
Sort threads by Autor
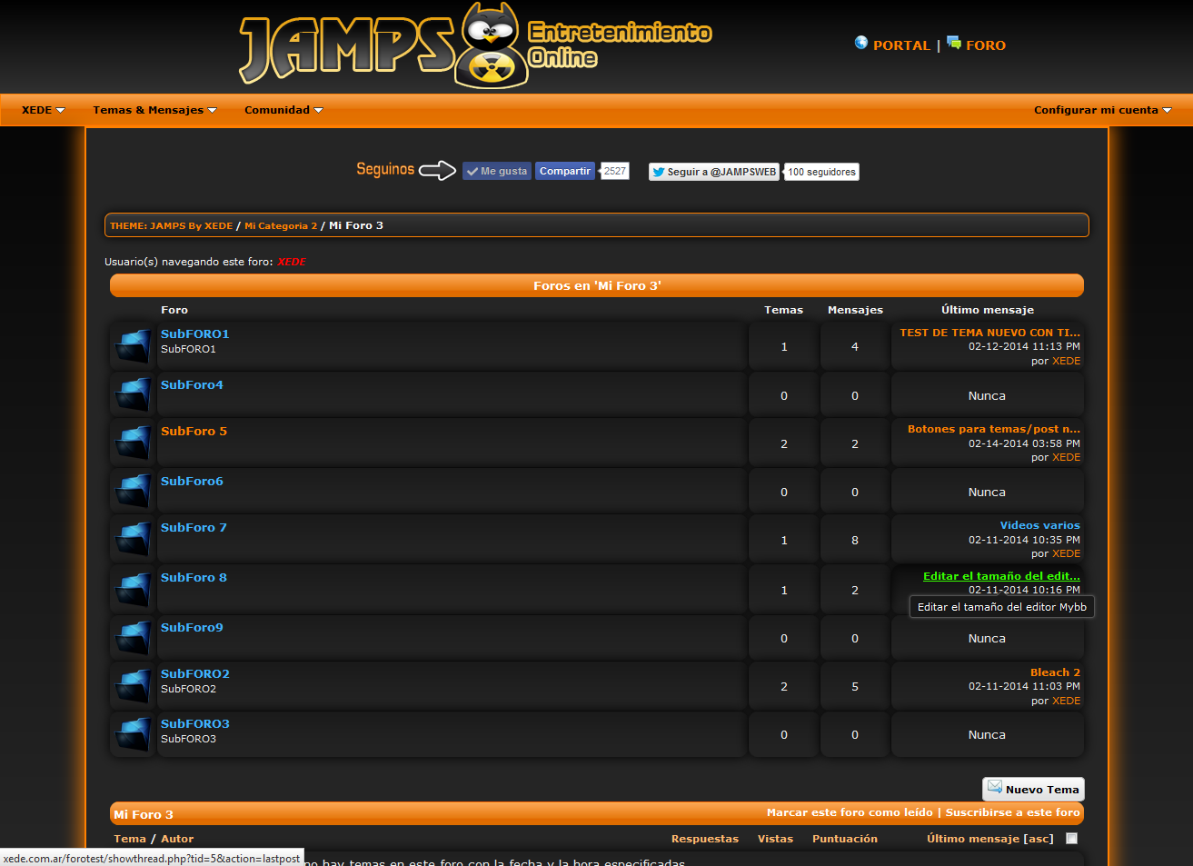(177, 839)
